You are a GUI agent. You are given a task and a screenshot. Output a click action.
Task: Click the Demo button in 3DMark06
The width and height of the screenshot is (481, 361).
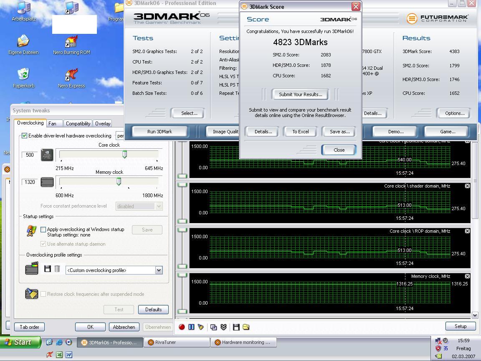coord(396,131)
